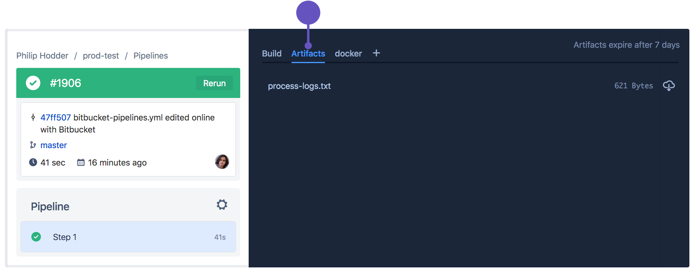This screenshot has height=274, width=696.
Task: Click the Pipeline section heading
Action: coord(50,207)
